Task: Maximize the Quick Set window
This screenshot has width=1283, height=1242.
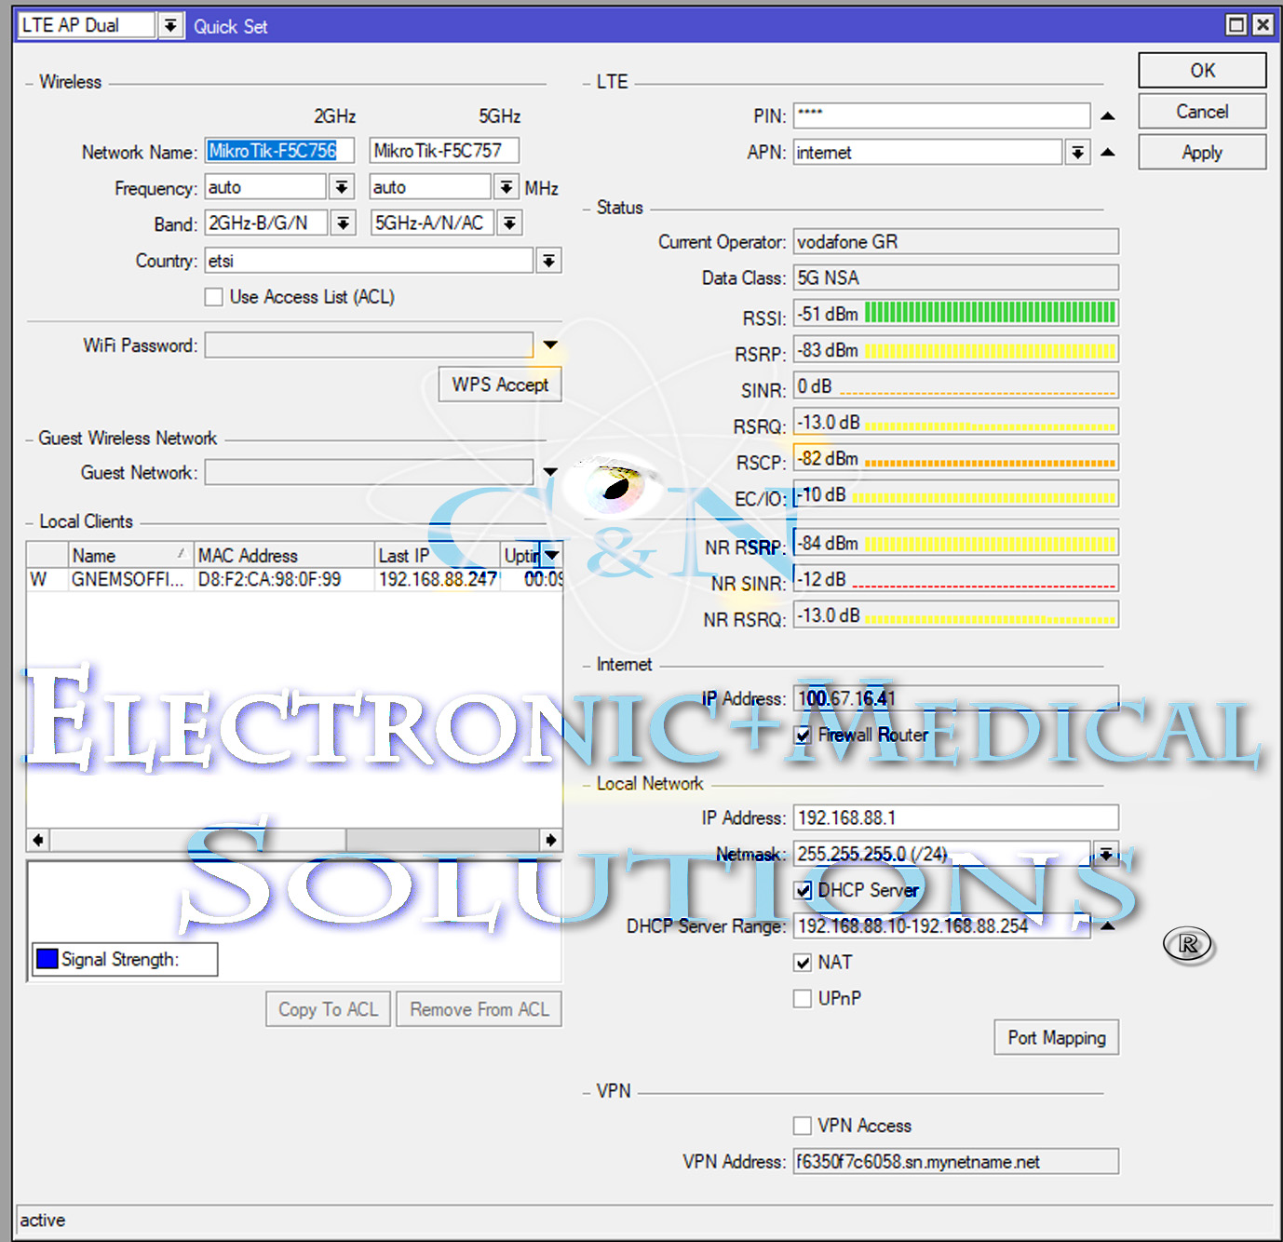Action: 1236,25
